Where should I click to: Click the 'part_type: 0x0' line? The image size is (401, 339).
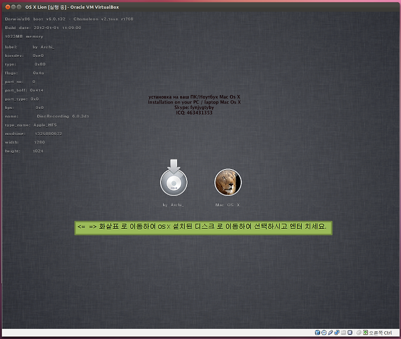point(22,99)
